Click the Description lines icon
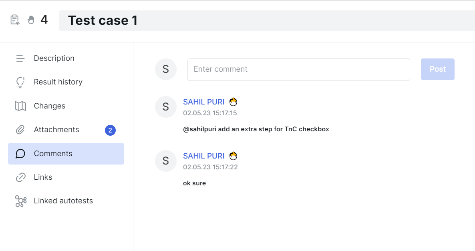 pyautogui.click(x=20, y=58)
